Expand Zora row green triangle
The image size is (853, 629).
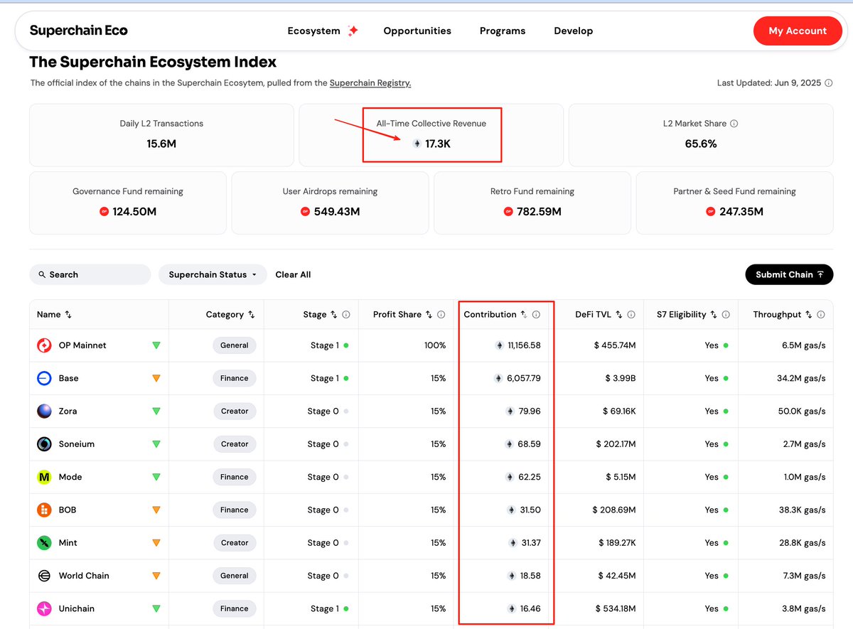[156, 411]
